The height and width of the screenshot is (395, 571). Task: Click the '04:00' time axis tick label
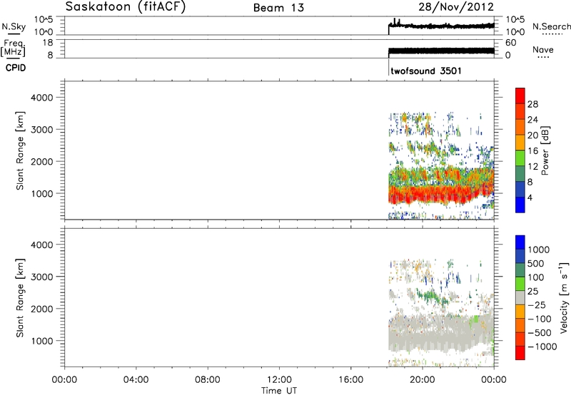click(136, 380)
